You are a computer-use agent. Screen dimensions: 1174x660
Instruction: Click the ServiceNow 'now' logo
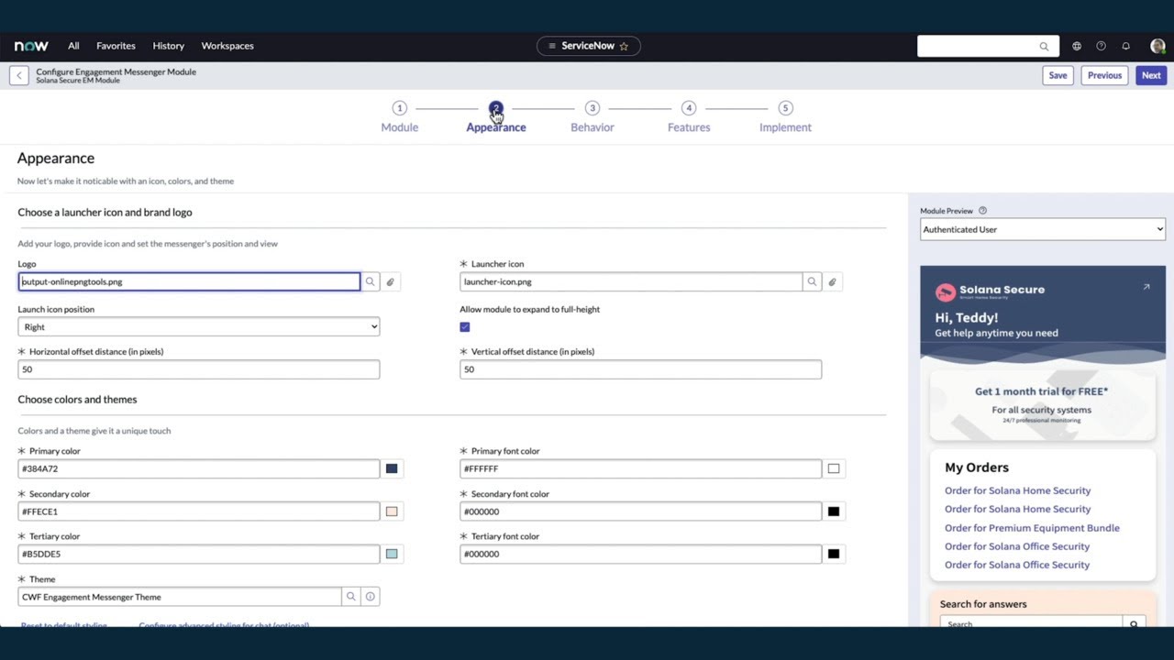point(31,46)
